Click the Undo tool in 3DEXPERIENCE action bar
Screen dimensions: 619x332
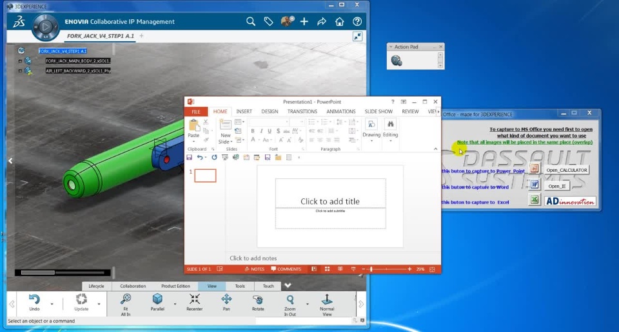click(34, 302)
